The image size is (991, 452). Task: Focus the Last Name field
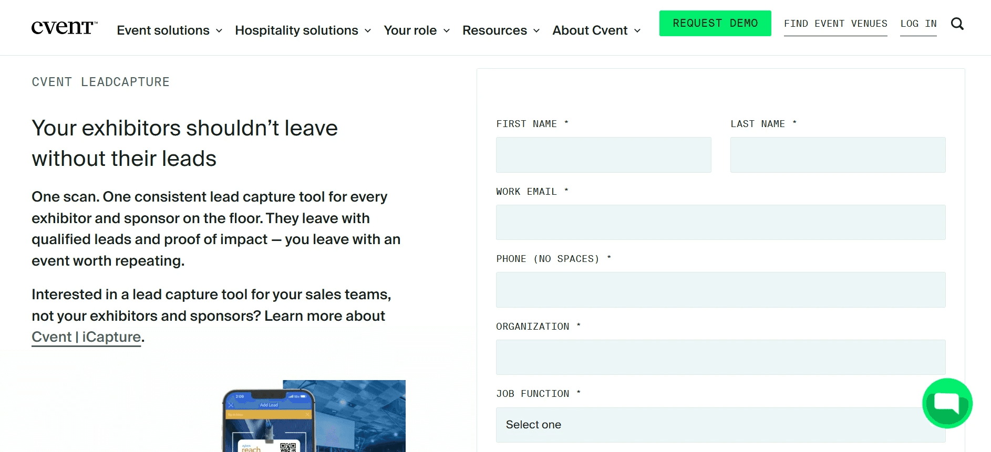pyautogui.click(x=838, y=155)
